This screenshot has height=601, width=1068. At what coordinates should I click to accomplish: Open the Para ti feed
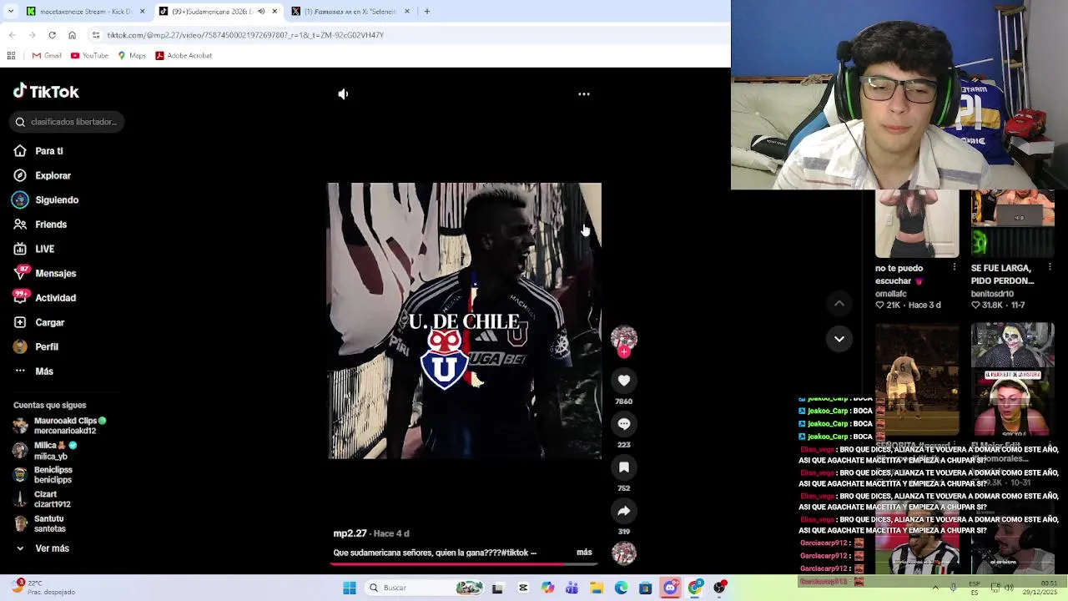[38, 151]
